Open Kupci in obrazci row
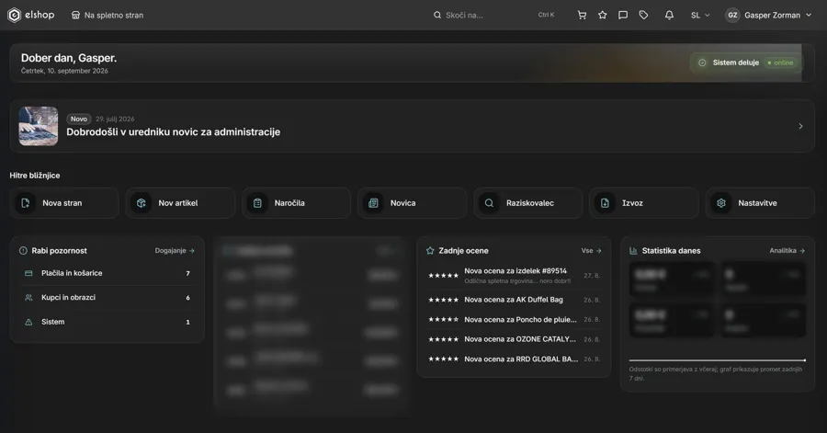This screenshot has height=433, width=827. tap(108, 298)
